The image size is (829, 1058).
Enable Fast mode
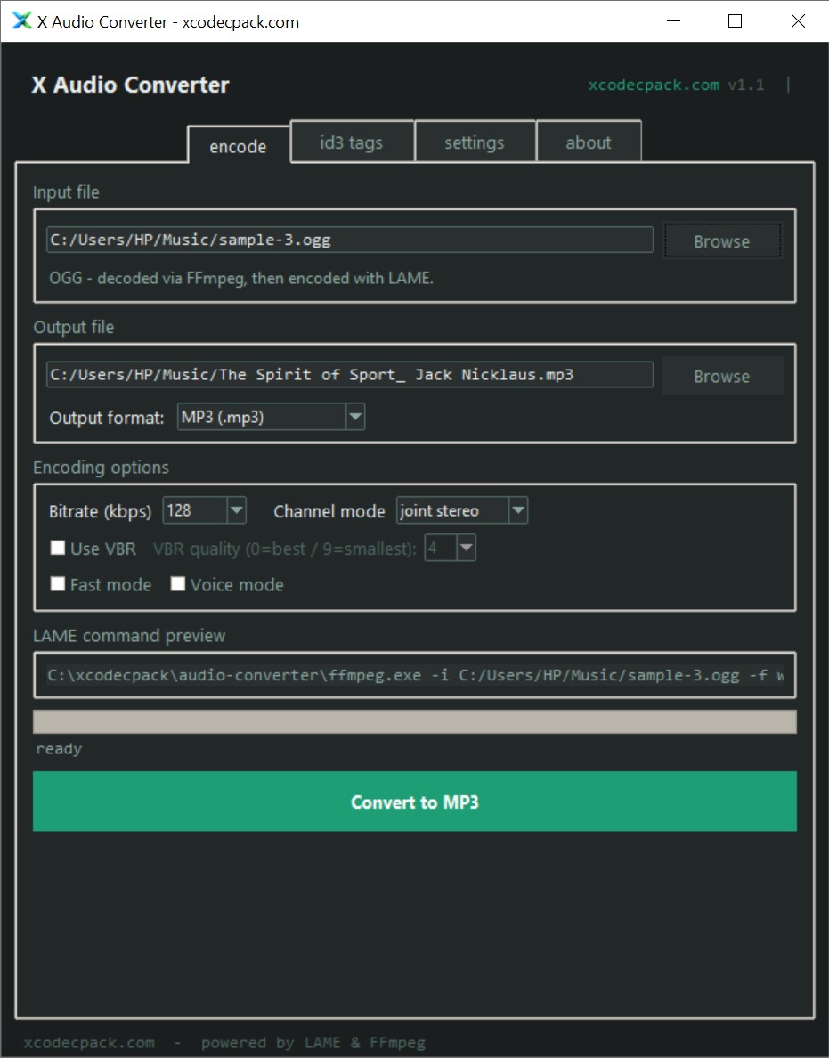[57, 583]
